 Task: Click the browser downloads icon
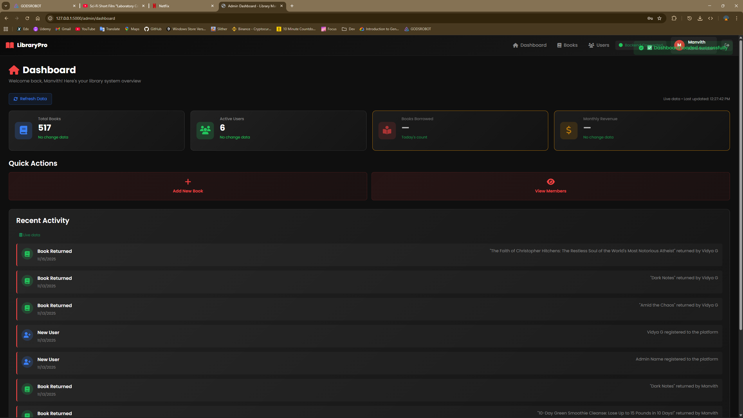pos(700,18)
